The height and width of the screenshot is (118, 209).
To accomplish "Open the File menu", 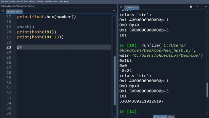I will click(2, 1).
